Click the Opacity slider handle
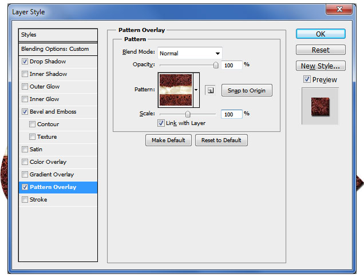 [216, 65]
